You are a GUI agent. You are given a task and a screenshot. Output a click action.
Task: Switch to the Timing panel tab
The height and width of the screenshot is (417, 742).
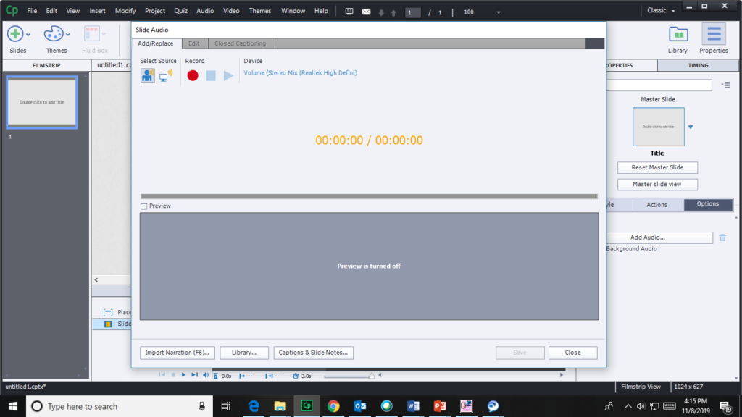tap(698, 65)
